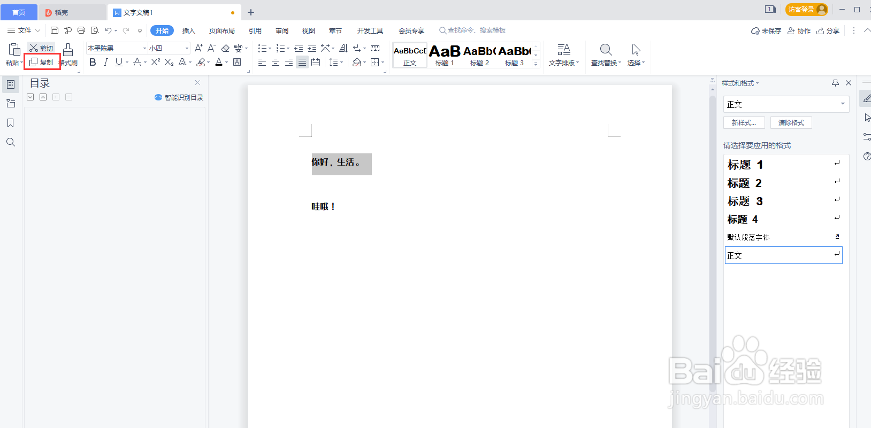Switch to the 插入 ribbon tab
The image size is (871, 428).
tap(189, 30)
